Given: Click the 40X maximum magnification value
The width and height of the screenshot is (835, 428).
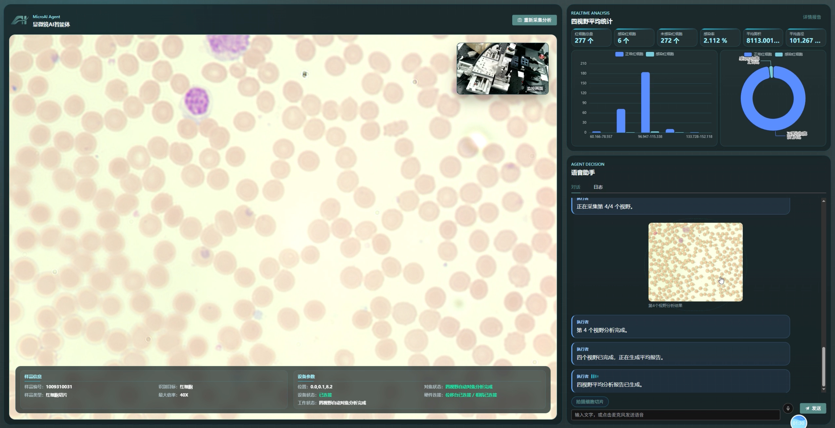Looking at the screenshot, I should (x=184, y=395).
